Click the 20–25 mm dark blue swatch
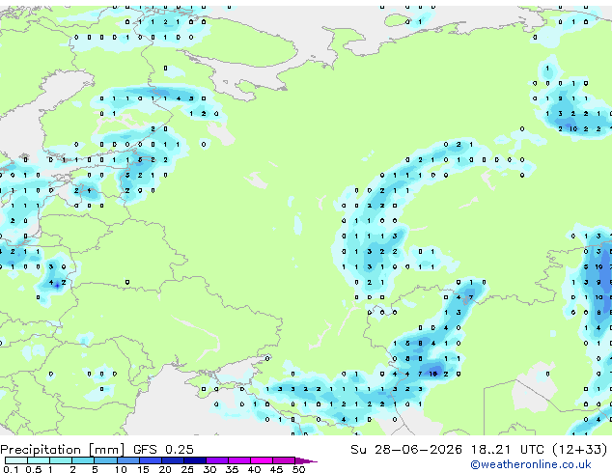Image resolution: width=612 pixels, height=473 pixels. click(x=173, y=460)
